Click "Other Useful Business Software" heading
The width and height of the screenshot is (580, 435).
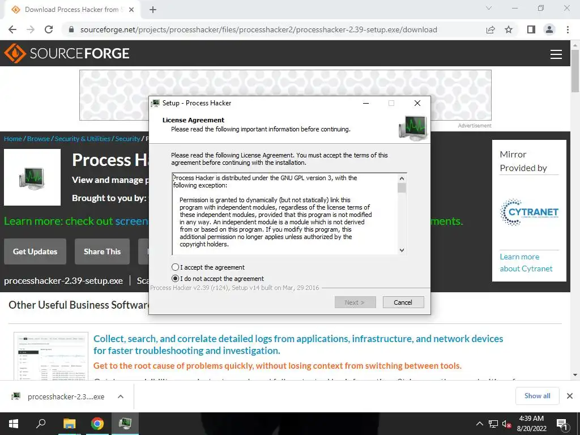click(78, 305)
